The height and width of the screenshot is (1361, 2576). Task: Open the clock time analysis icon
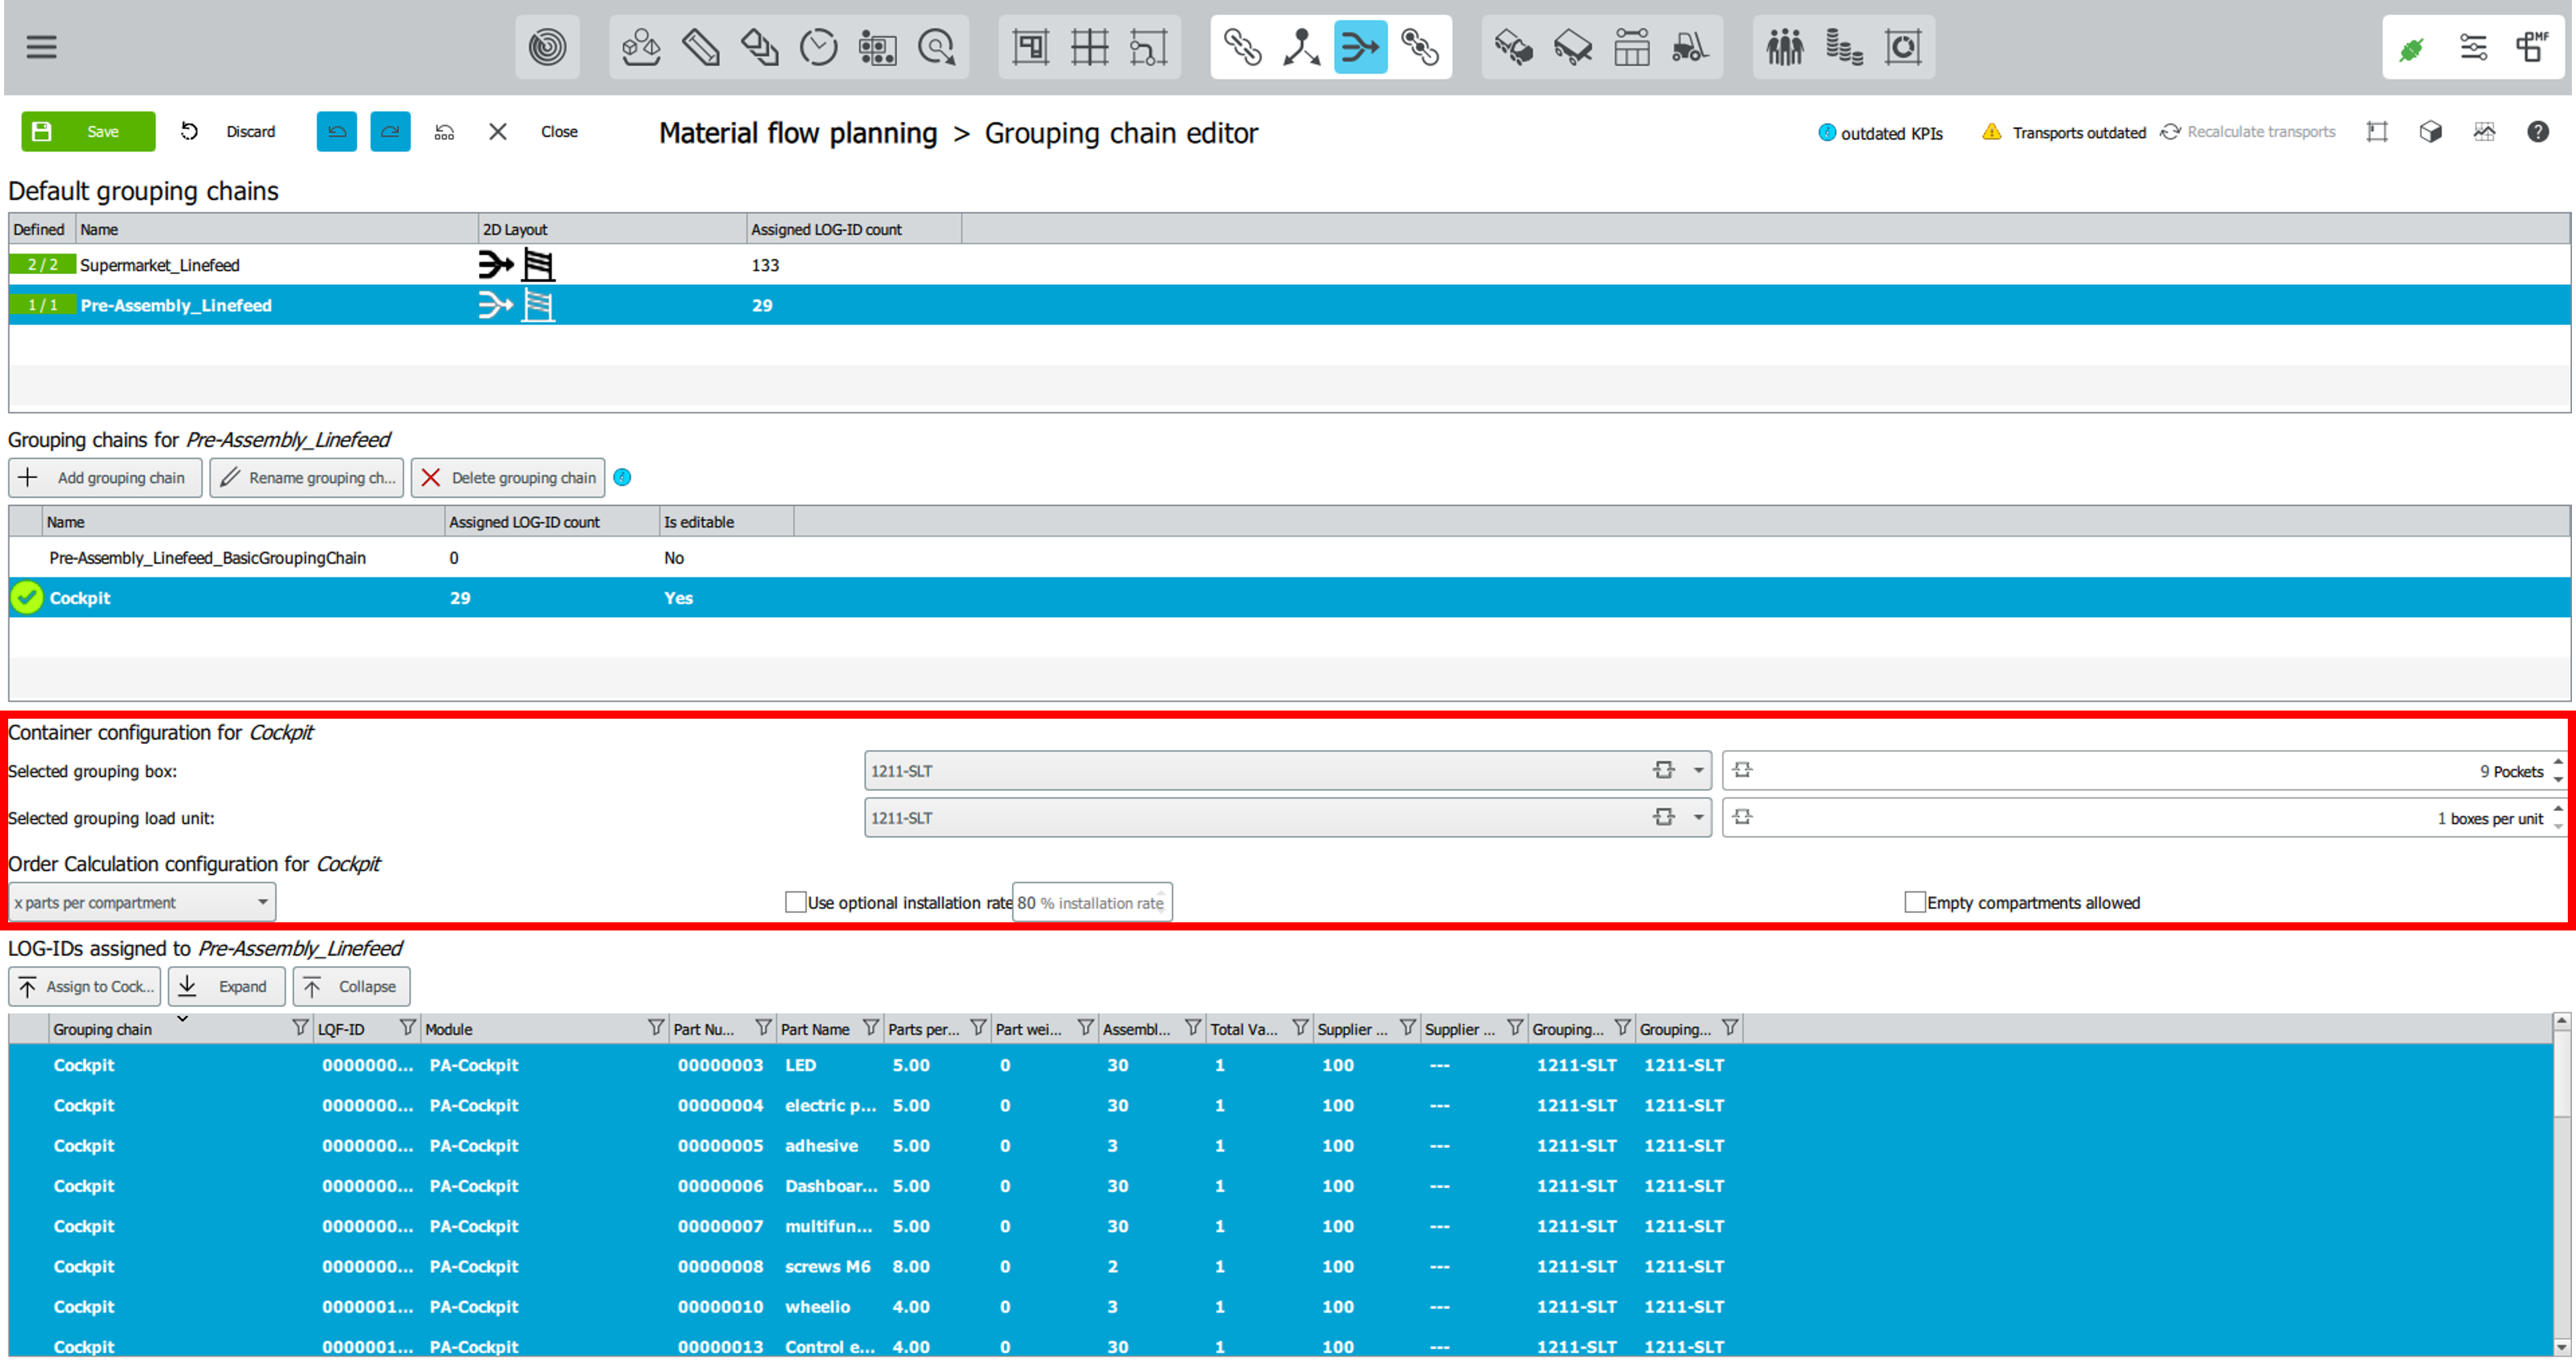click(x=819, y=47)
